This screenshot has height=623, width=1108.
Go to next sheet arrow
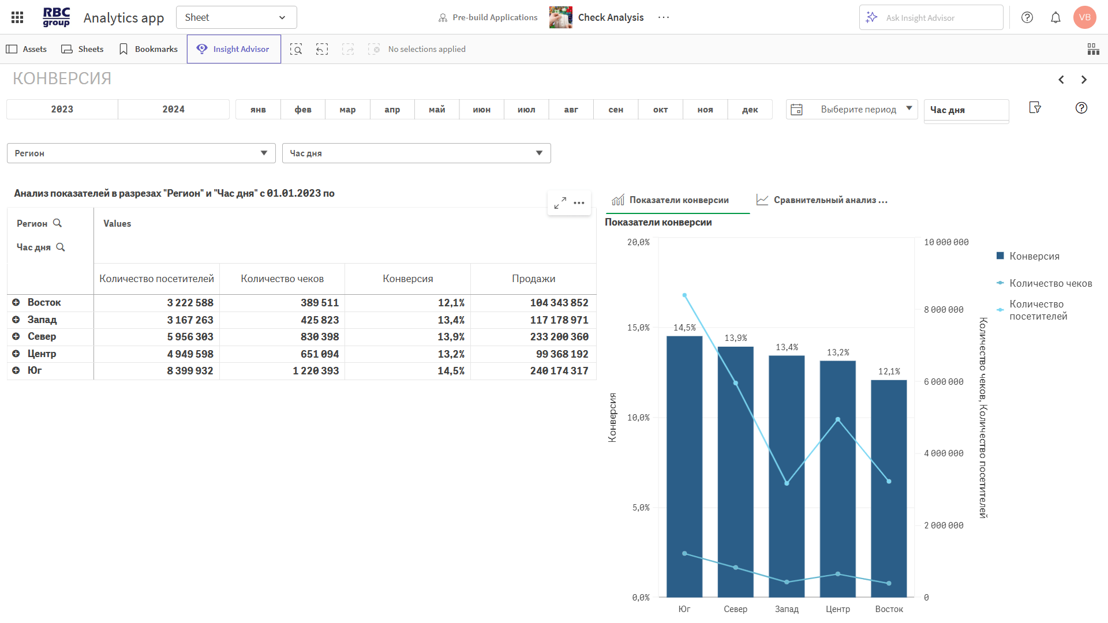coord(1084,80)
